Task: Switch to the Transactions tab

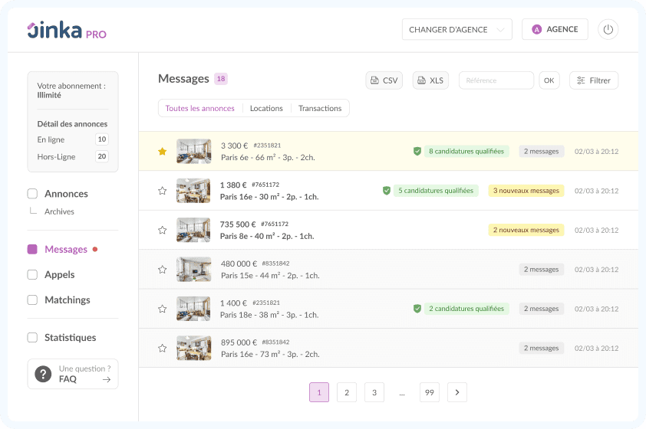Action: click(x=320, y=109)
